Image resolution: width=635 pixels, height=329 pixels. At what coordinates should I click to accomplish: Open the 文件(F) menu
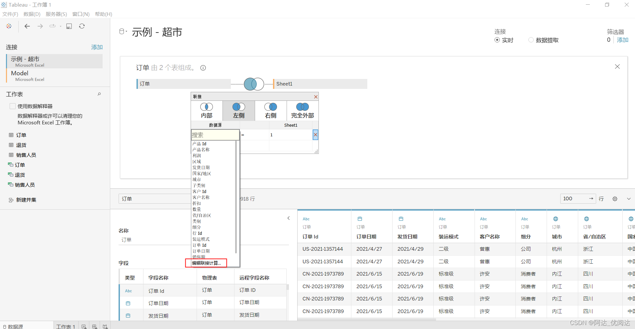[10, 14]
